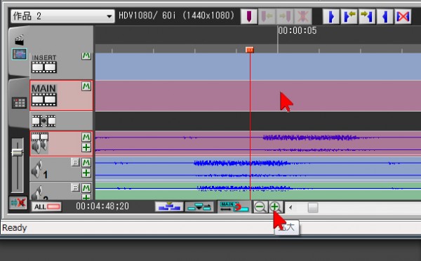The image size is (421, 261).
Task: Delete marker using the crossed marker icon
Action: tap(303, 16)
